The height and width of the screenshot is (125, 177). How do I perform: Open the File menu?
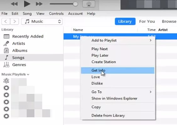click(x=4, y=14)
